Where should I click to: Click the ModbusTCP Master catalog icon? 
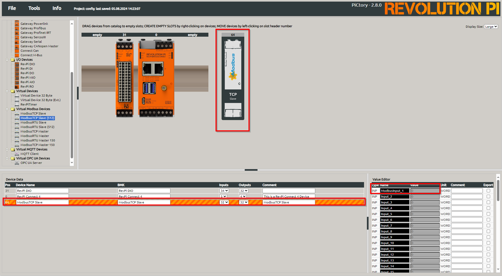click(x=17, y=131)
